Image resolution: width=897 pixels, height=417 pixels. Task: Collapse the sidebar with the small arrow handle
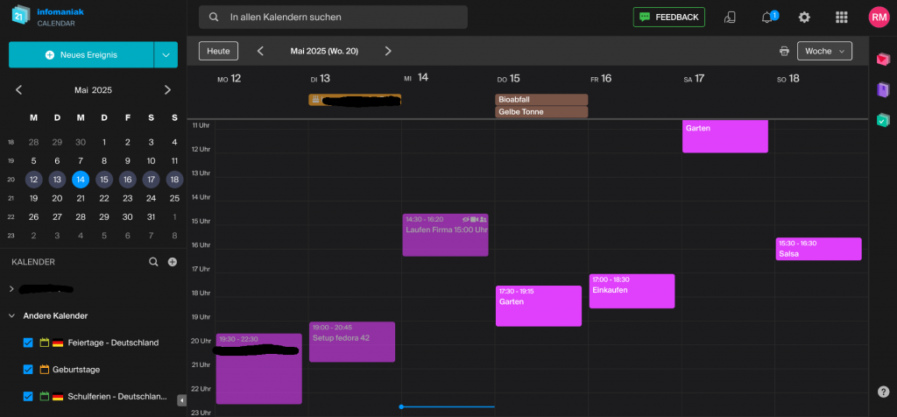coord(182,400)
